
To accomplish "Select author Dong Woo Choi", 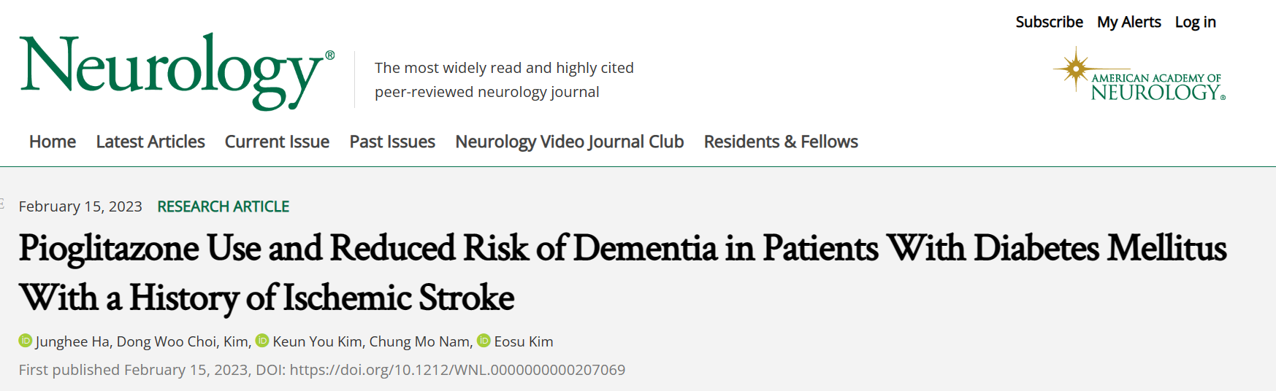I will tap(167, 341).
